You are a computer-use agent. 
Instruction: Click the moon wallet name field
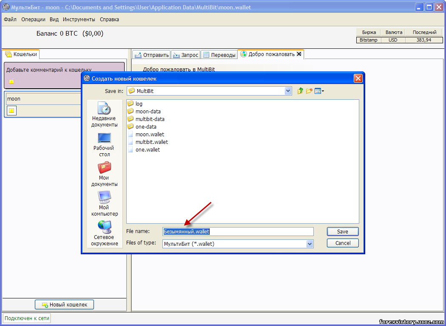[43, 99]
